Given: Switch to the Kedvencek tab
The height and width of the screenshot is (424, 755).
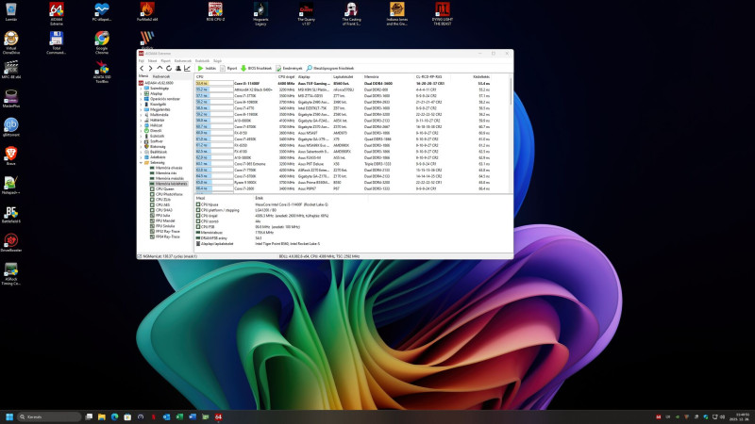Looking at the screenshot, I should [162, 75].
